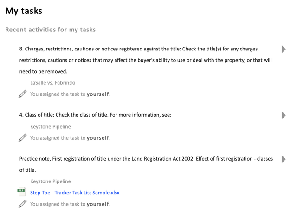Click the pencil icon below the Class of title task
Image resolution: width=297 pixels, height=212 pixels.
click(22, 137)
